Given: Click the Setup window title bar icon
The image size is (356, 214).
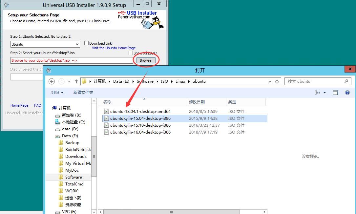Looking at the screenshot, I should tap(6, 5).
